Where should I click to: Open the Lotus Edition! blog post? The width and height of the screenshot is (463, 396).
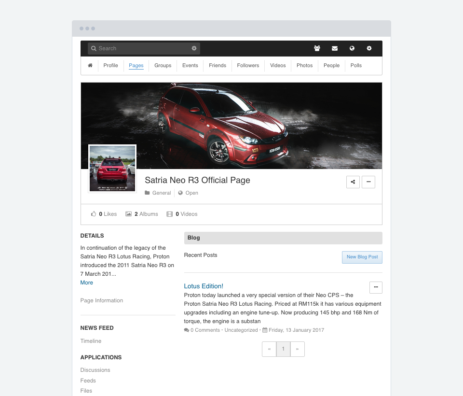click(x=204, y=286)
